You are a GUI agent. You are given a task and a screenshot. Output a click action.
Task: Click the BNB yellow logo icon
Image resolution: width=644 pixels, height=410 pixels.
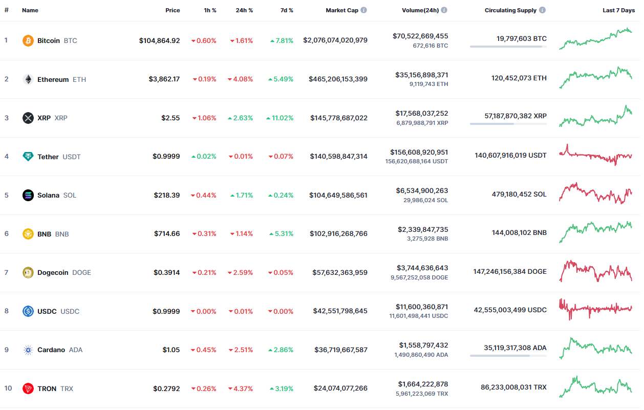(28, 234)
